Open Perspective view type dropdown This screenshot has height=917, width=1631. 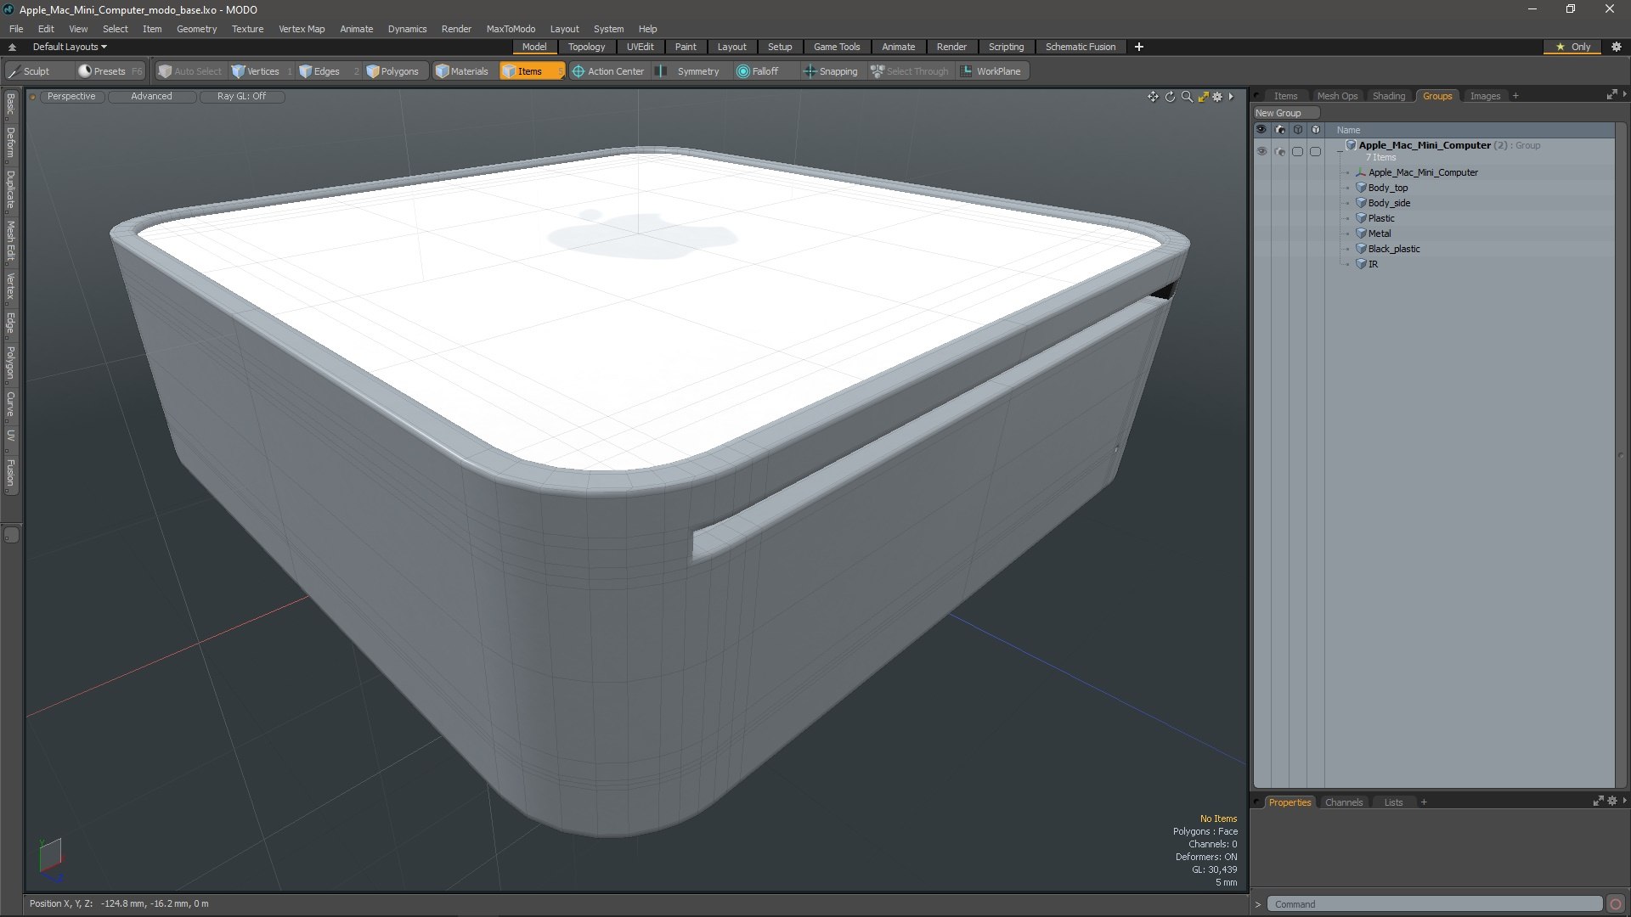71,96
